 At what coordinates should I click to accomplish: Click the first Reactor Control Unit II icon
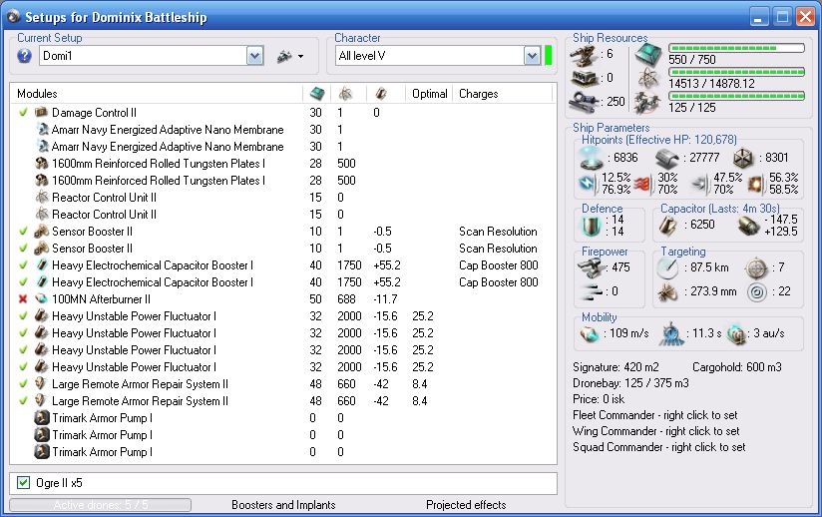pyautogui.click(x=42, y=198)
